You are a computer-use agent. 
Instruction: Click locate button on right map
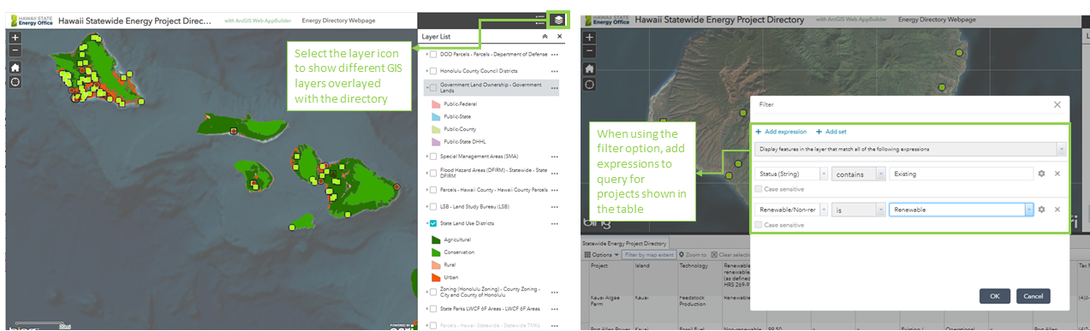[589, 84]
